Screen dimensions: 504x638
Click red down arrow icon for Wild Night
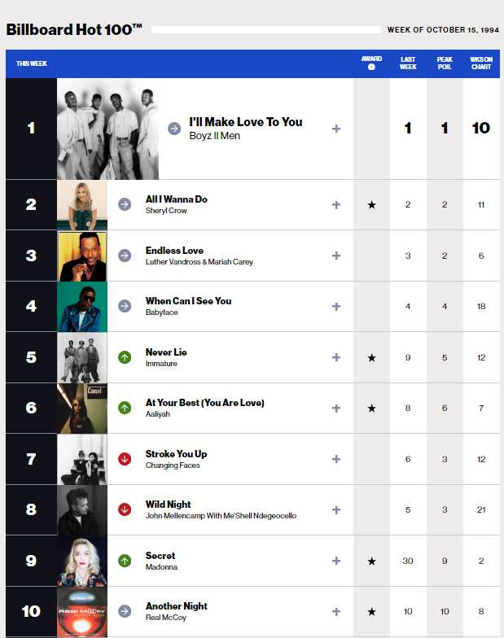click(x=125, y=509)
